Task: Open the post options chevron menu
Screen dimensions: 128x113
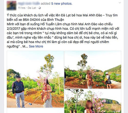Action: [x=120, y=3]
